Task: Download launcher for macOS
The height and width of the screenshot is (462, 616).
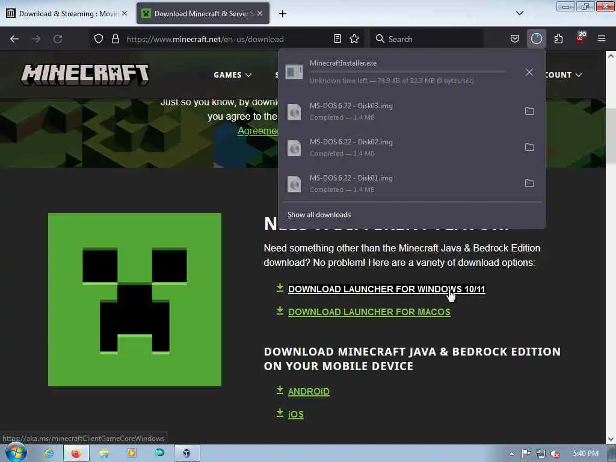Action: 369,312
